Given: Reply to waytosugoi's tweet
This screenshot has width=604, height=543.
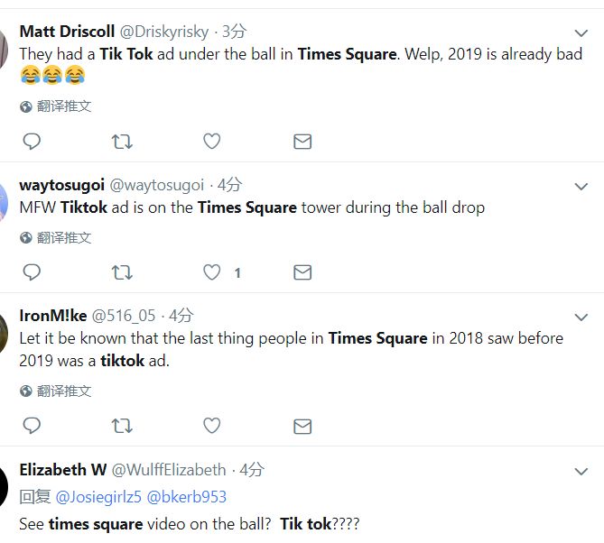Looking at the screenshot, I should pos(32,271).
